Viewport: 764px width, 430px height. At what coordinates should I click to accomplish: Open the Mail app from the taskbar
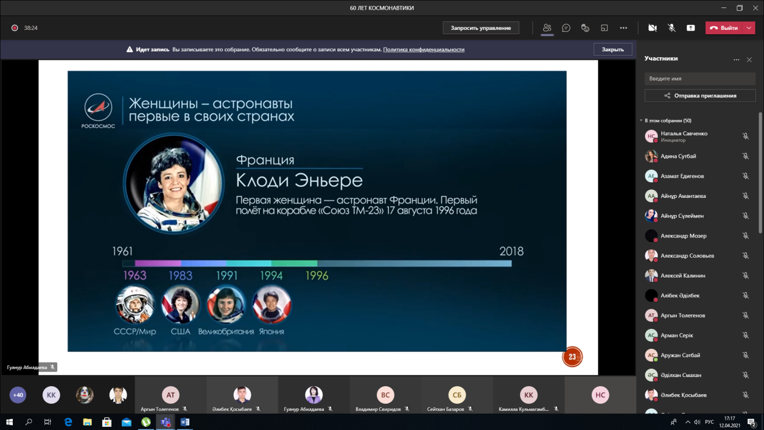pyautogui.click(x=126, y=422)
